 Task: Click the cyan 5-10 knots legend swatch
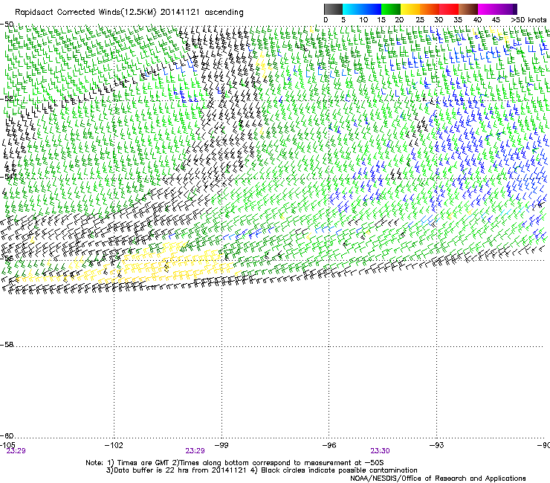pos(352,9)
